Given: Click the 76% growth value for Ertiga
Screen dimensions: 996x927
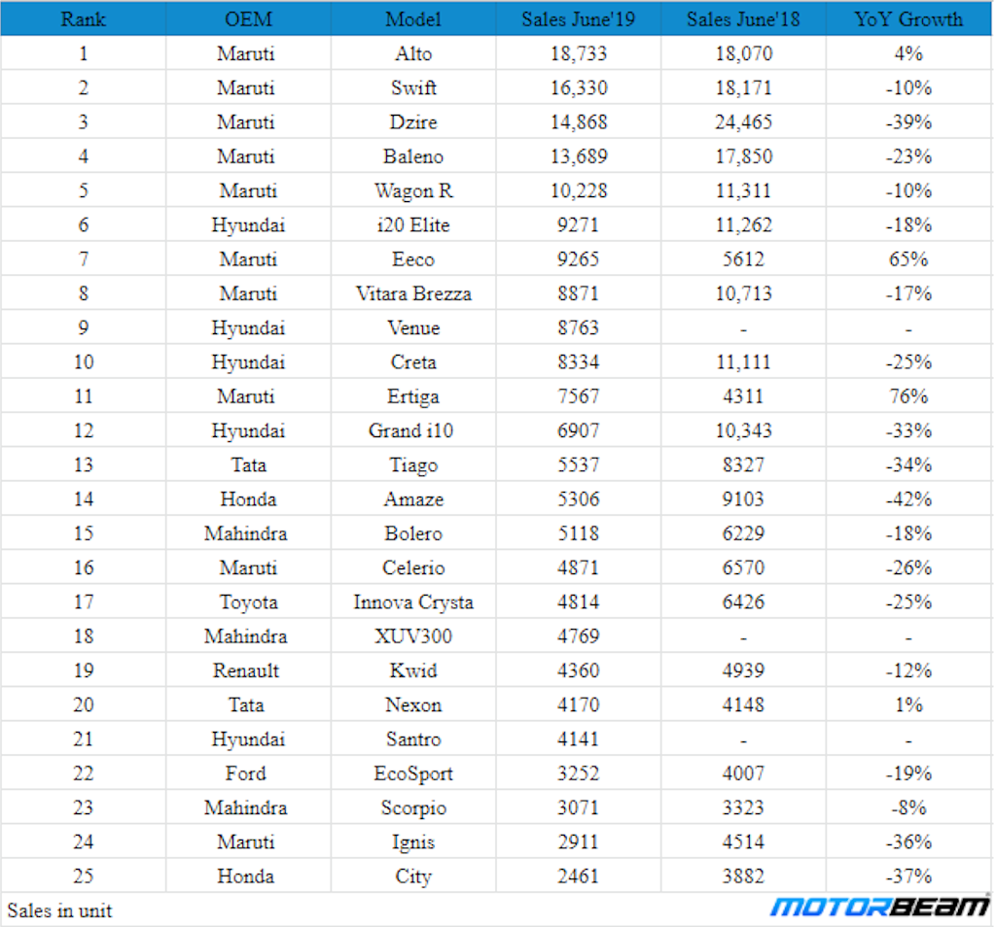Looking at the screenshot, I should pyautogui.click(x=909, y=395).
